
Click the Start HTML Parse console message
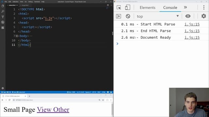tap(148, 24)
